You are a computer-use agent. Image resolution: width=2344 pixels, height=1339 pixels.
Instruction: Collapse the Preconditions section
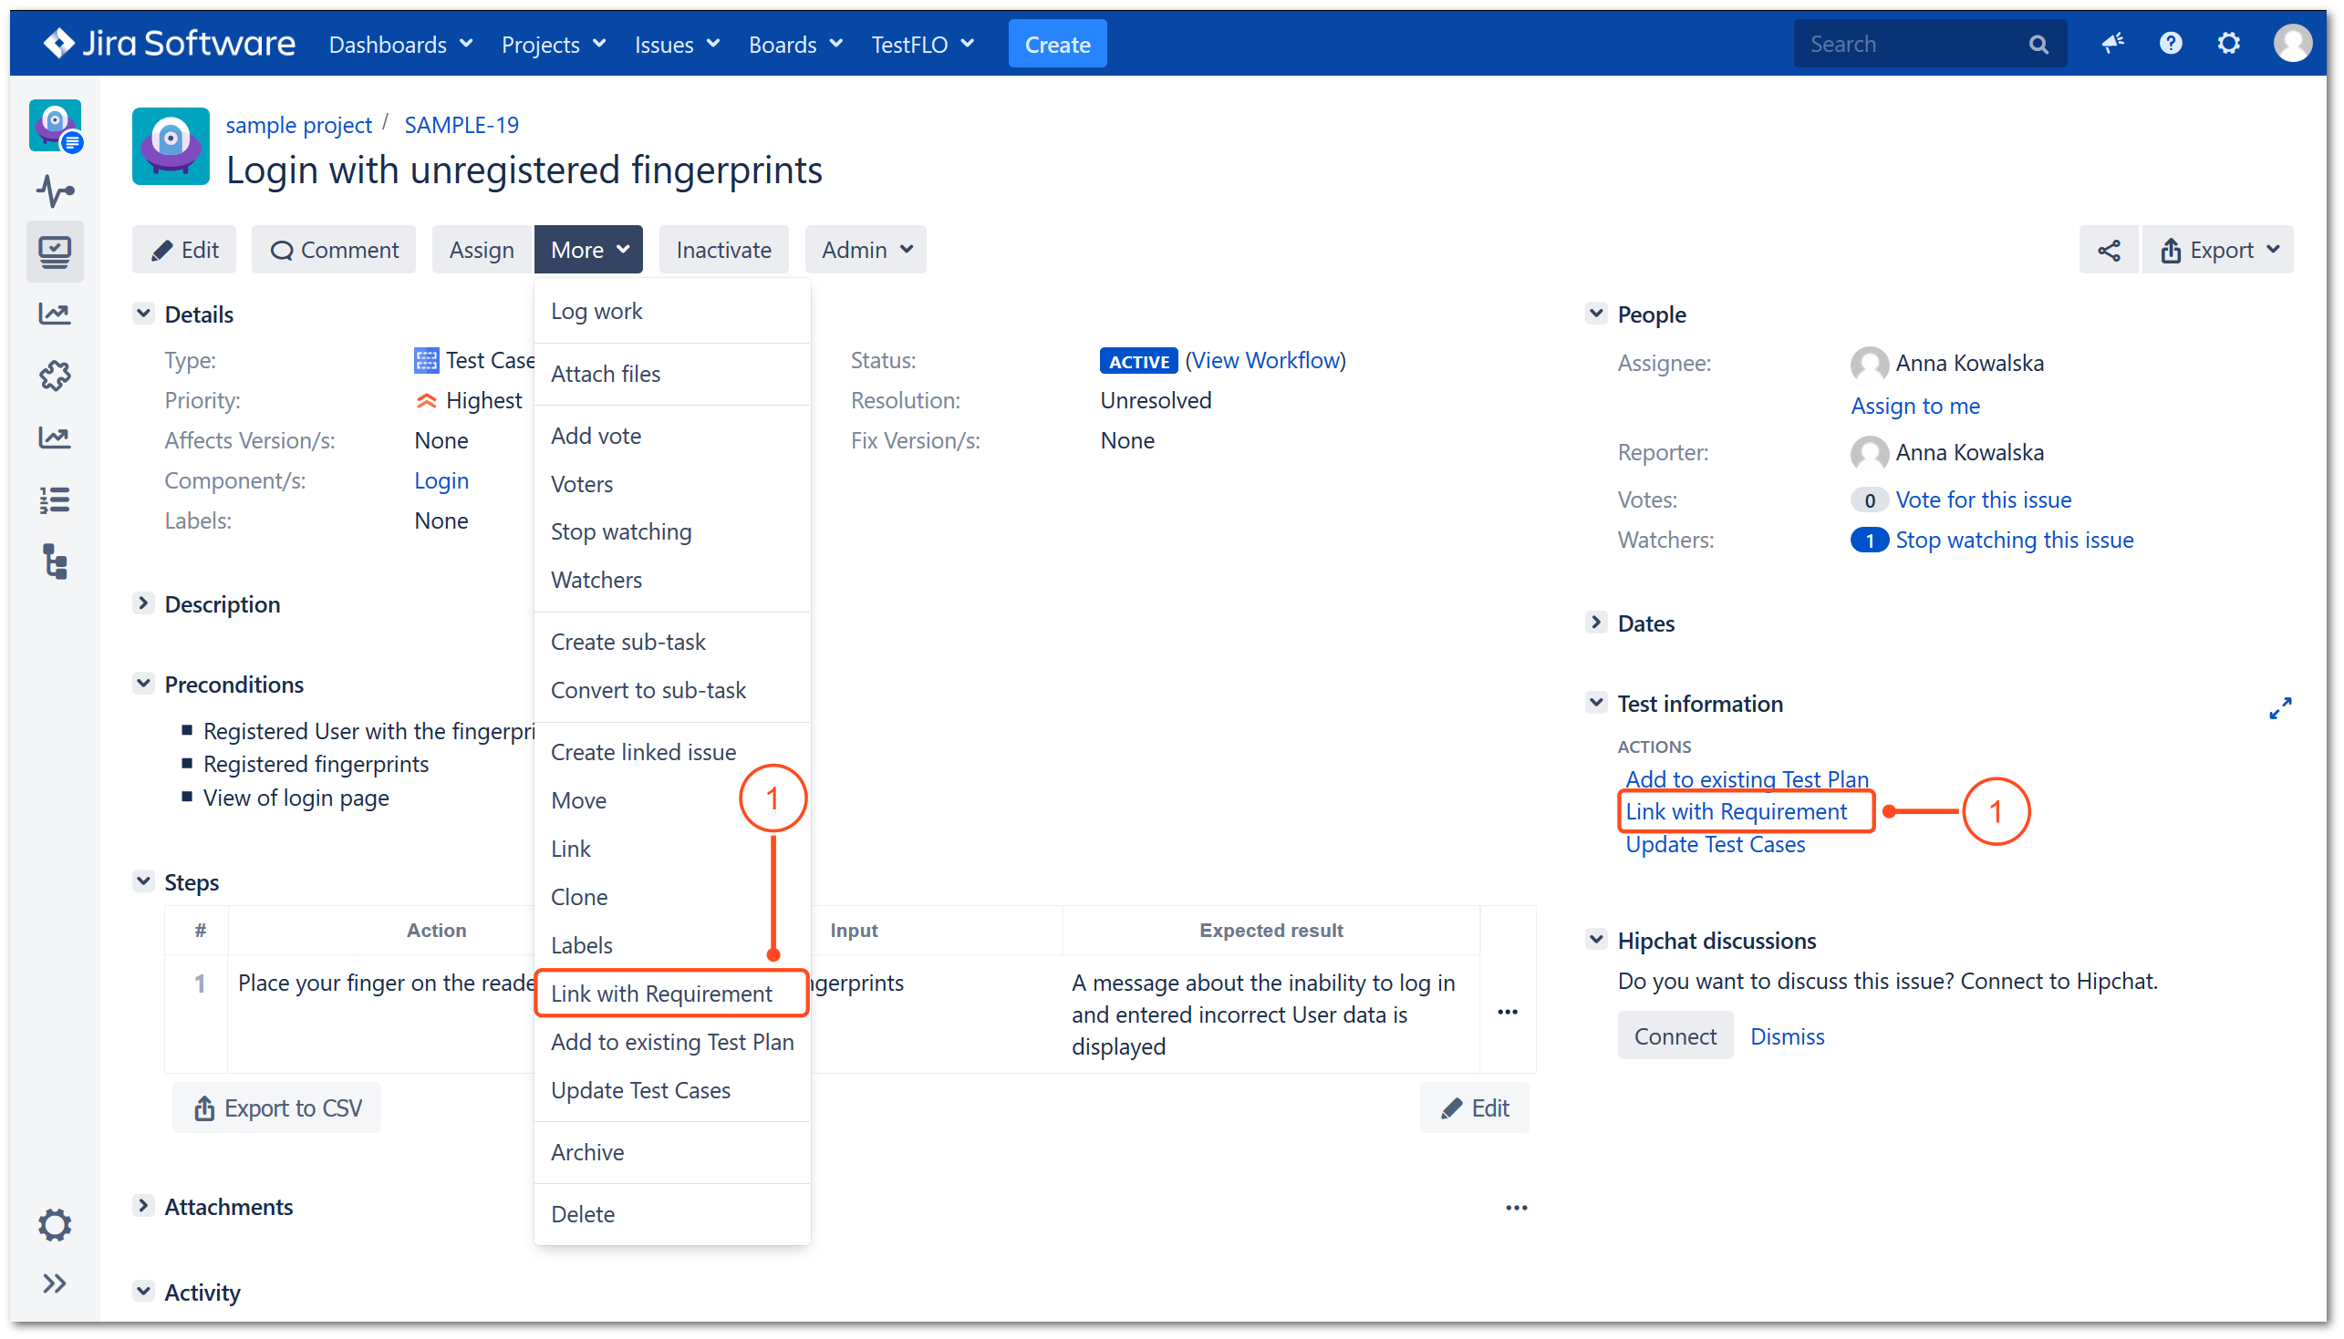tap(143, 684)
